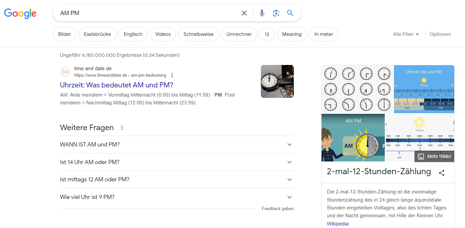Open Optionen in the top right
The width and height of the screenshot is (465, 228).
(440, 34)
